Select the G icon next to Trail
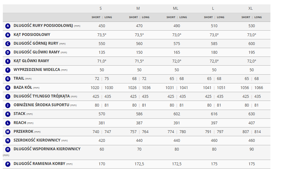The width and height of the screenshot is (282, 179). (8, 79)
